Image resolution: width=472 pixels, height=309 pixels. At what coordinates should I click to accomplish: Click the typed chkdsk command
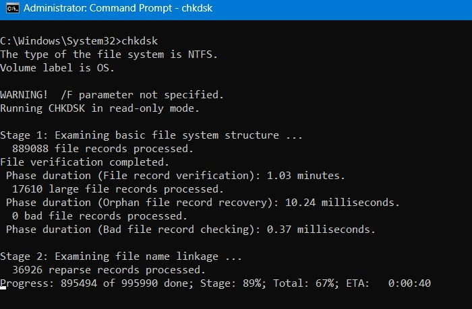tap(140, 41)
